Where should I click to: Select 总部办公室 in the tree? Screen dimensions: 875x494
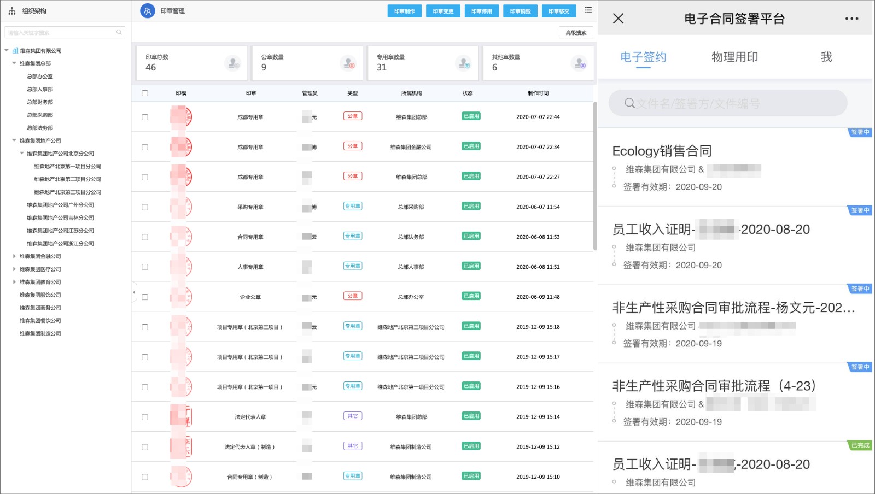[40, 77]
